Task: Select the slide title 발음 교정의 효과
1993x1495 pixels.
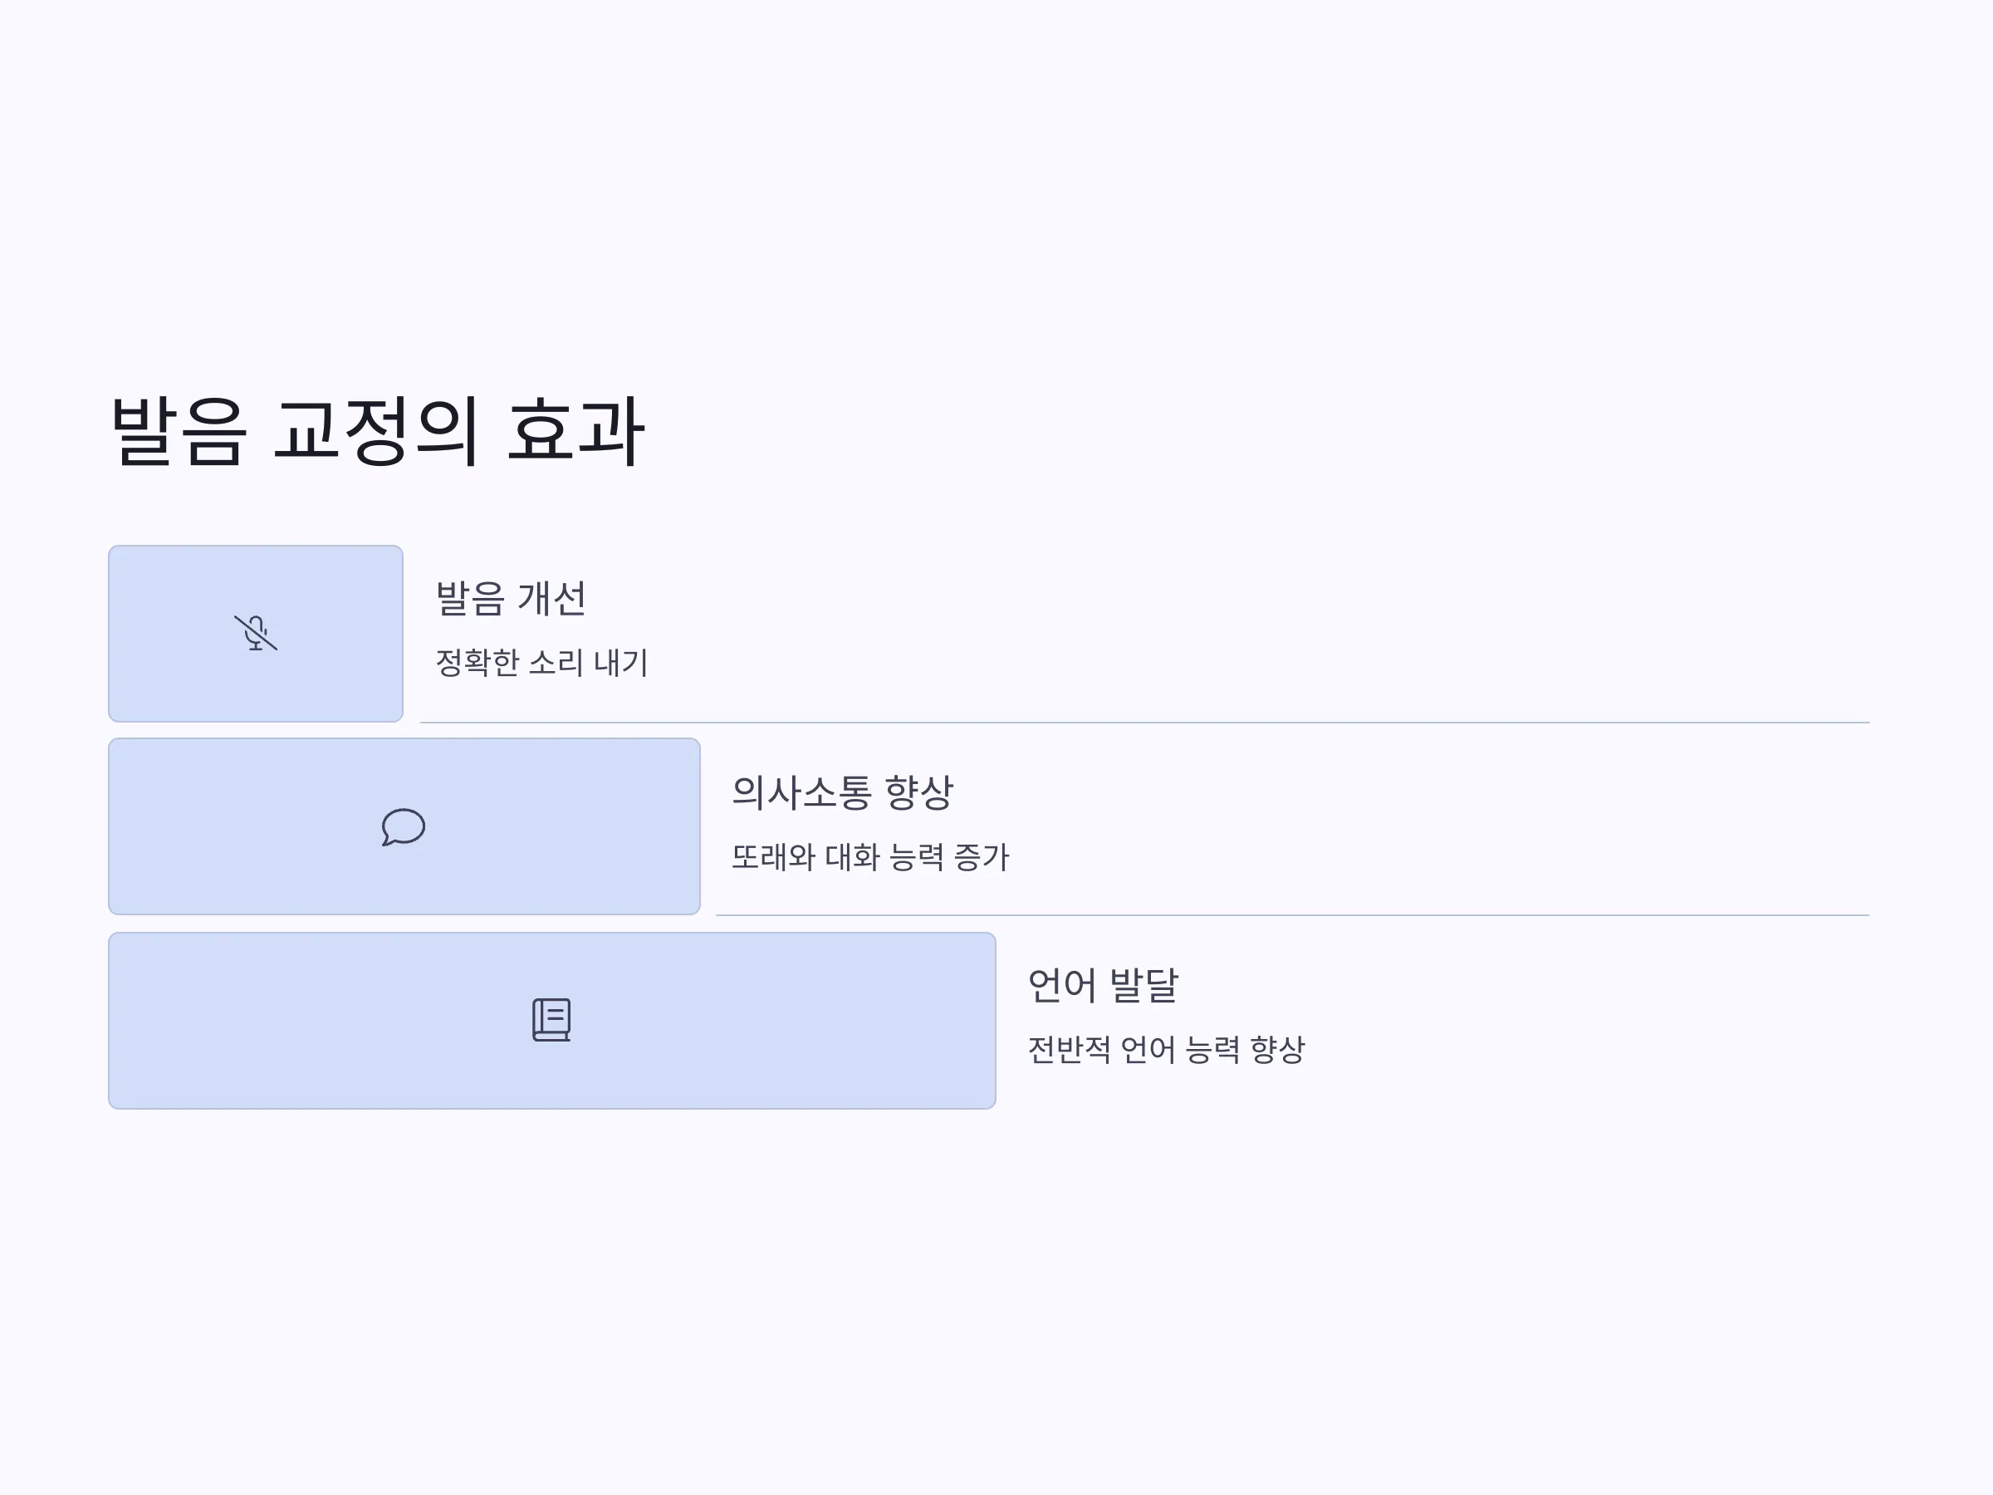Action: click(378, 431)
